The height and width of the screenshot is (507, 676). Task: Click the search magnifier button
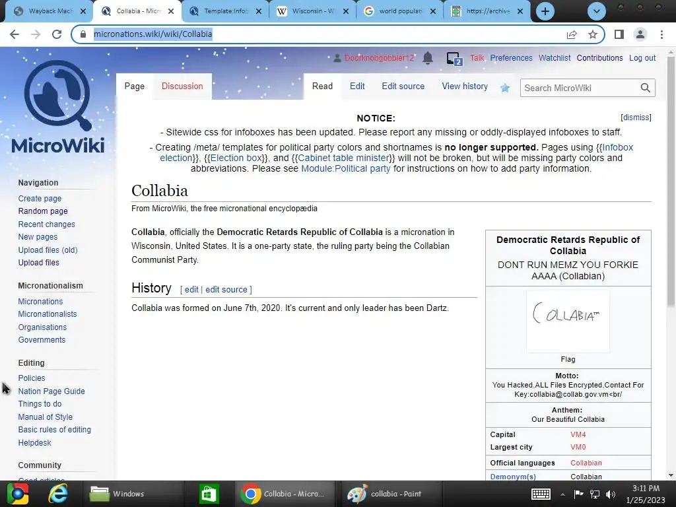coord(646,88)
